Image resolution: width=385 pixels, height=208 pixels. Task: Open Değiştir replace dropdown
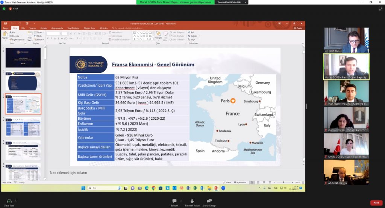pyautogui.click(x=194, y=36)
